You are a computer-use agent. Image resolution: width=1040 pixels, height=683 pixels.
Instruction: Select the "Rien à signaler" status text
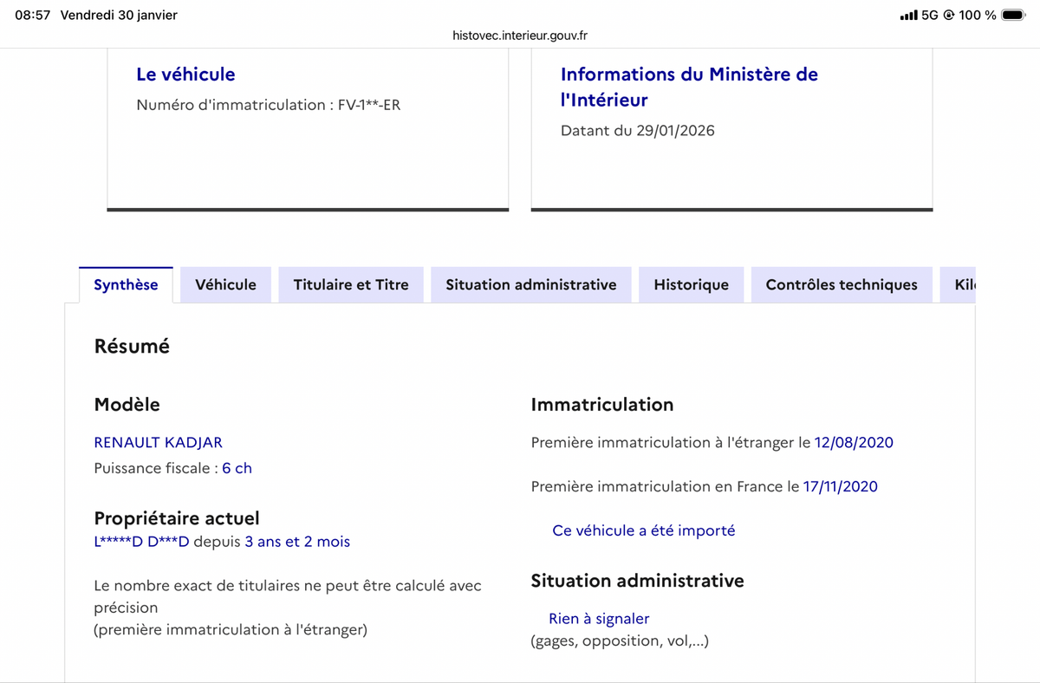tap(599, 619)
